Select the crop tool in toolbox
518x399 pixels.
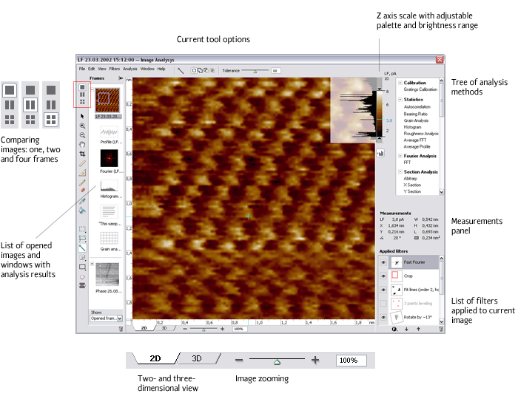pyautogui.click(x=82, y=154)
